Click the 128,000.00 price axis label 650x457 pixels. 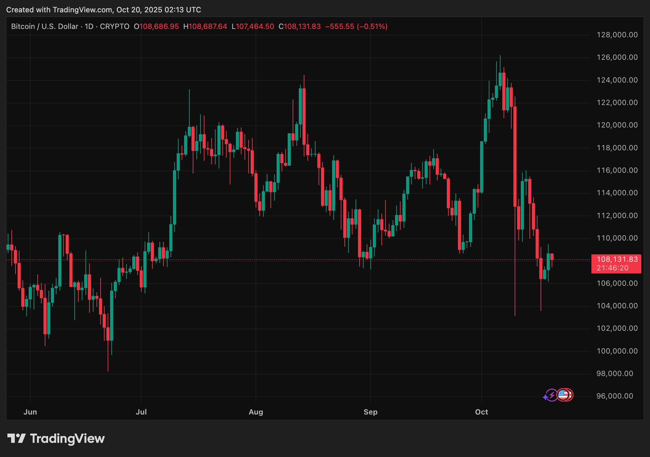click(x=617, y=35)
